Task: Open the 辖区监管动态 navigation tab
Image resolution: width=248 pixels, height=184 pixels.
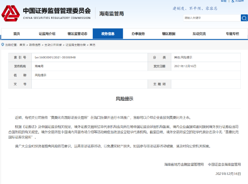Action: pyautogui.click(x=77, y=34)
